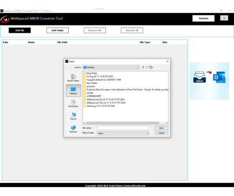
Task: Select Desktop in dialog sidebar
Action: (73, 90)
